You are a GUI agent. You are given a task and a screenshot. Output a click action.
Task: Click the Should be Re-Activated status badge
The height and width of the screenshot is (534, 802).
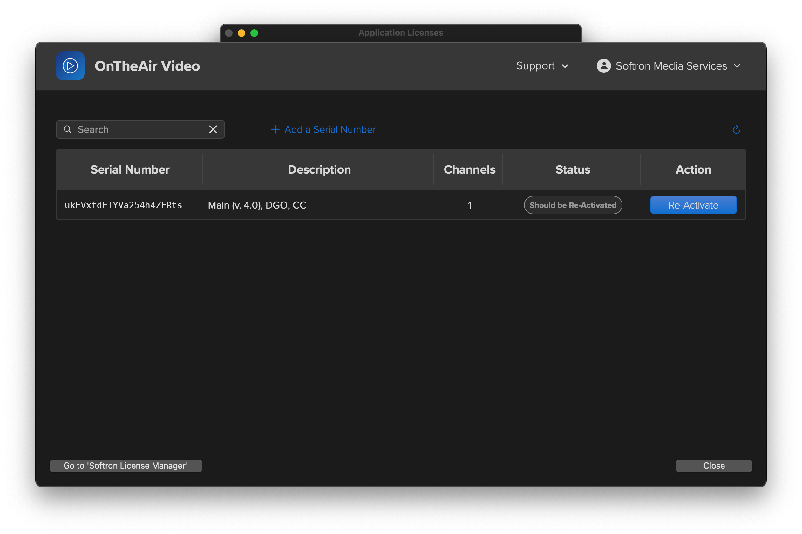pos(573,205)
